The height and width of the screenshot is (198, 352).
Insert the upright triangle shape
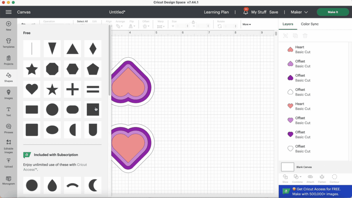(73, 49)
